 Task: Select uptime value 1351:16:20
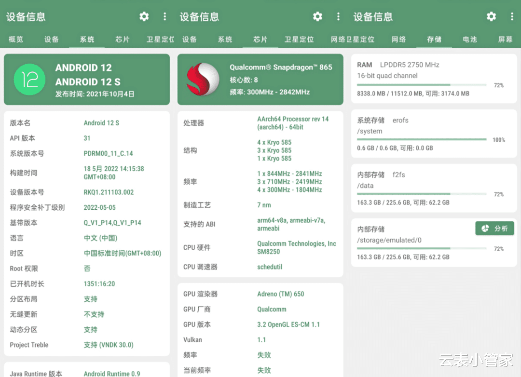point(99,283)
